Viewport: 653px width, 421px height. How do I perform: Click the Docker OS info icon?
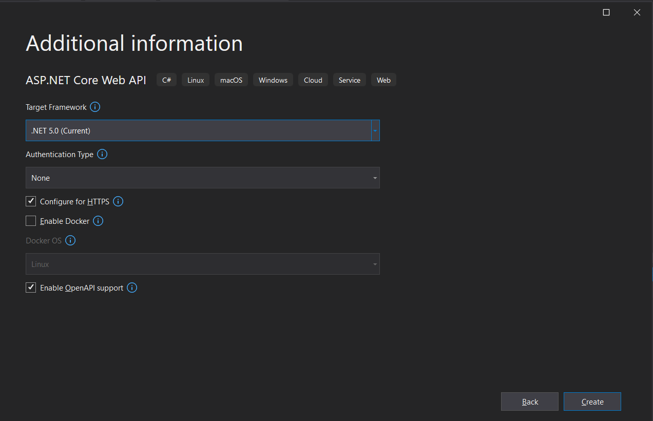(x=70, y=240)
